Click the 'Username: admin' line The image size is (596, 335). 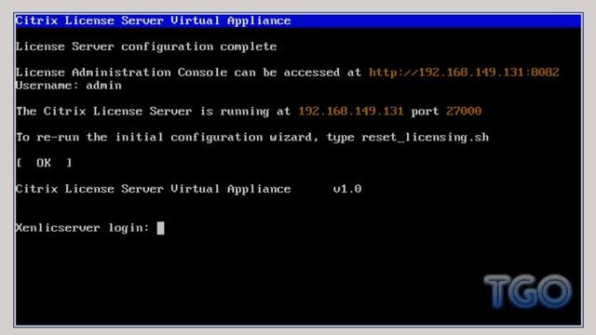[69, 86]
